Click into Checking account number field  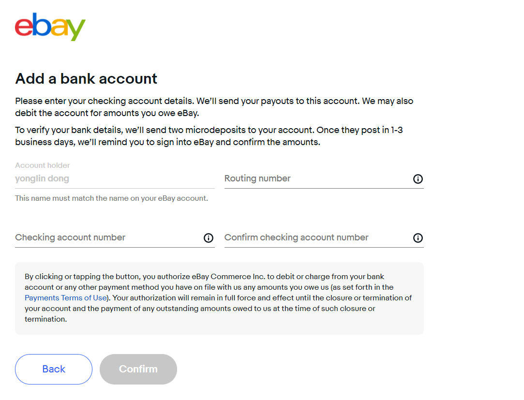tap(106, 237)
